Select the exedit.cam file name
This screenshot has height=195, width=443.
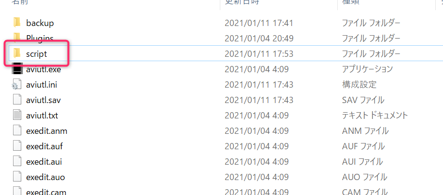pos(46,192)
